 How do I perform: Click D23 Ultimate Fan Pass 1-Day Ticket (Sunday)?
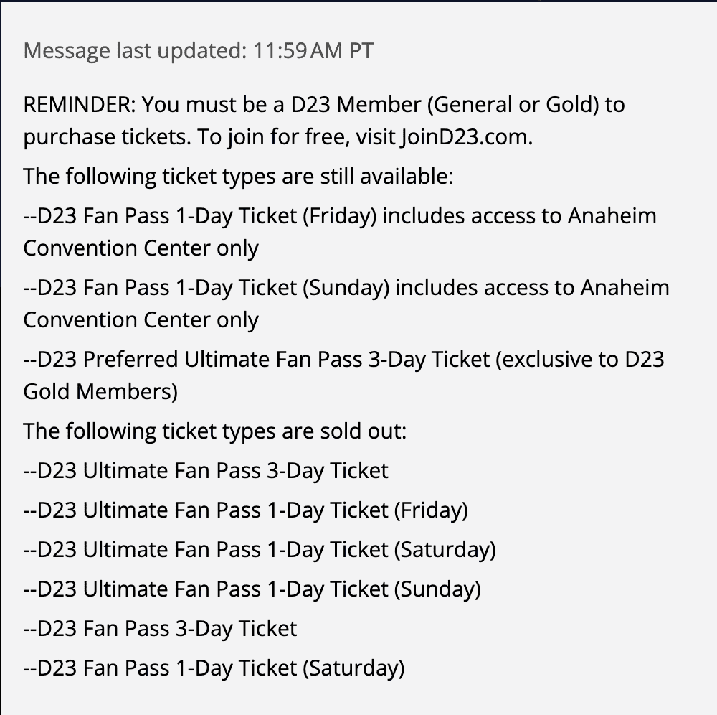pos(252,589)
